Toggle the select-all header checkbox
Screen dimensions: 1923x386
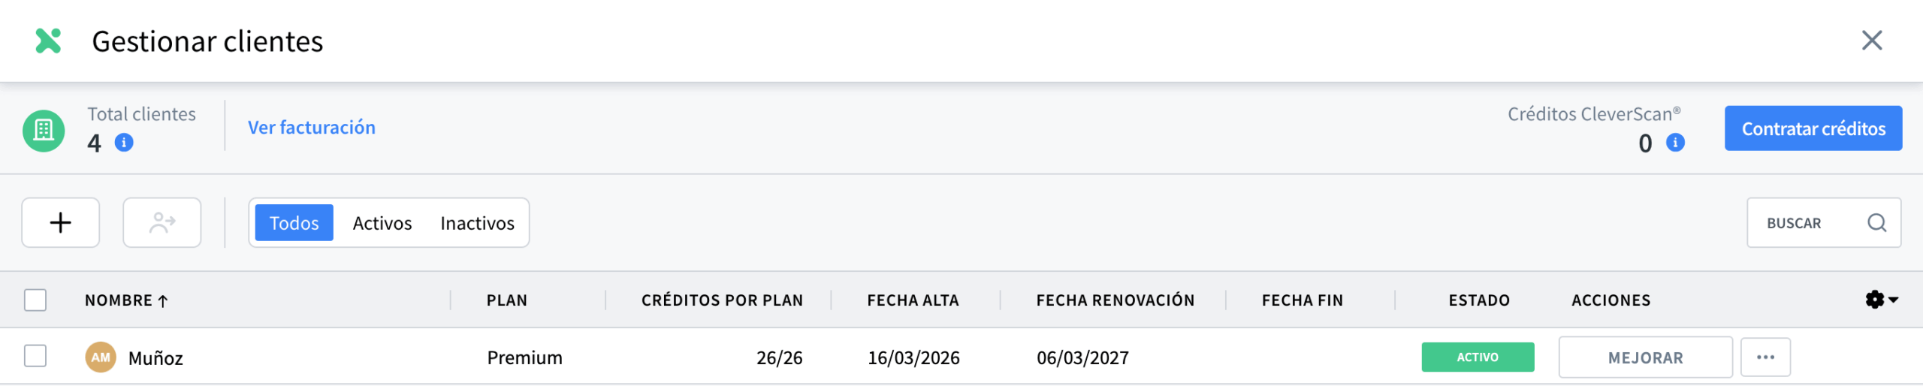35,300
